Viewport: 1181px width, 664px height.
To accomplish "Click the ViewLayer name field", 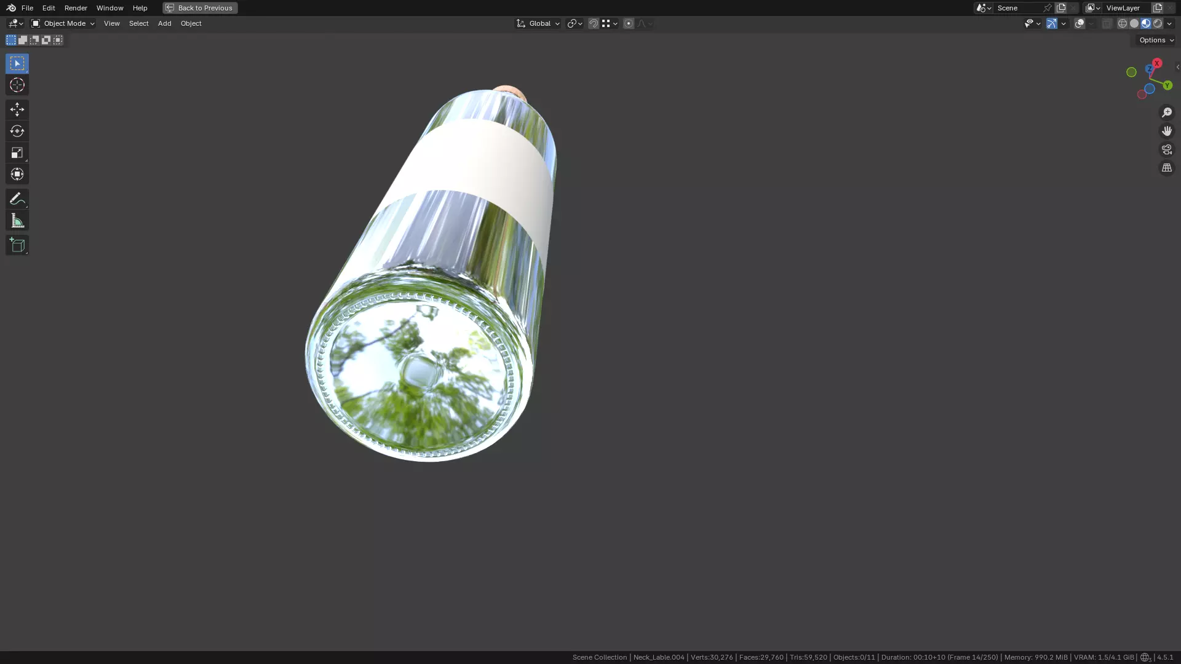I will click(1127, 8).
